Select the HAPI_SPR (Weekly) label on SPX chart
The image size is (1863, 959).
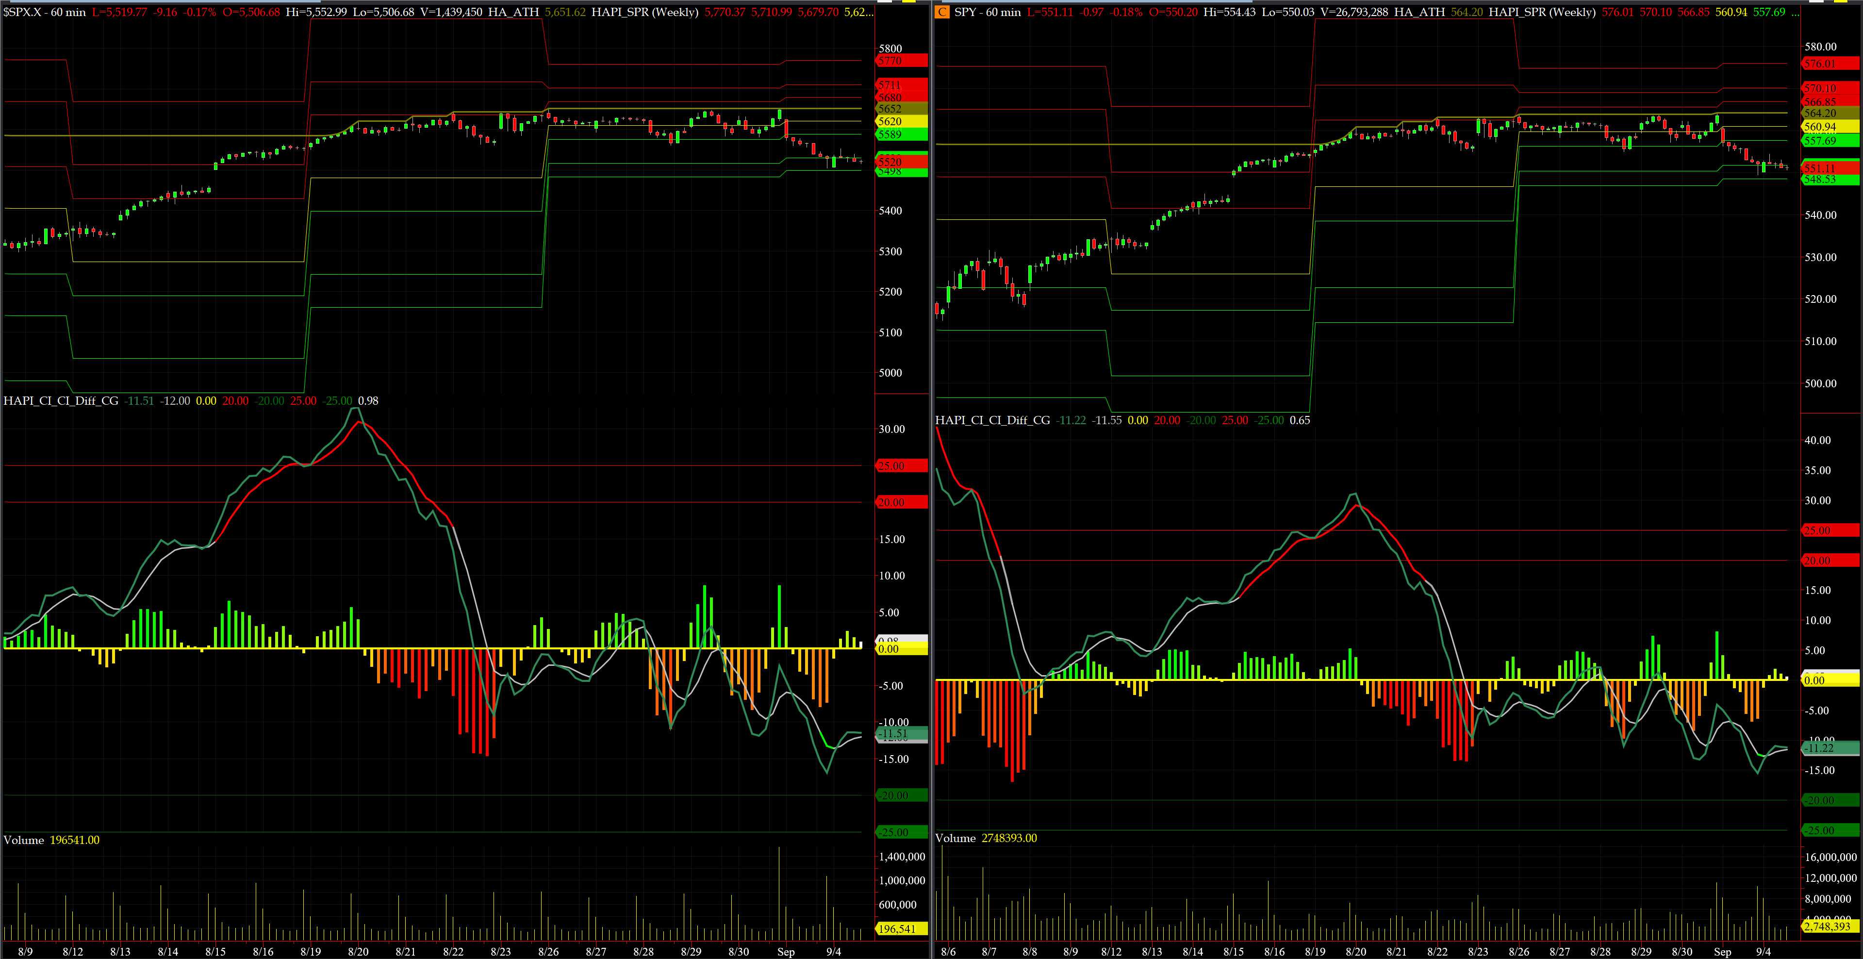click(x=644, y=12)
